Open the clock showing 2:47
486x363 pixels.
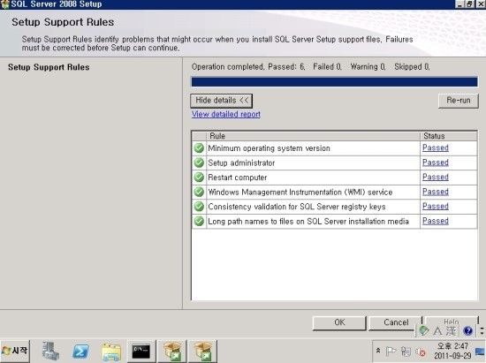pyautogui.click(x=452, y=351)
